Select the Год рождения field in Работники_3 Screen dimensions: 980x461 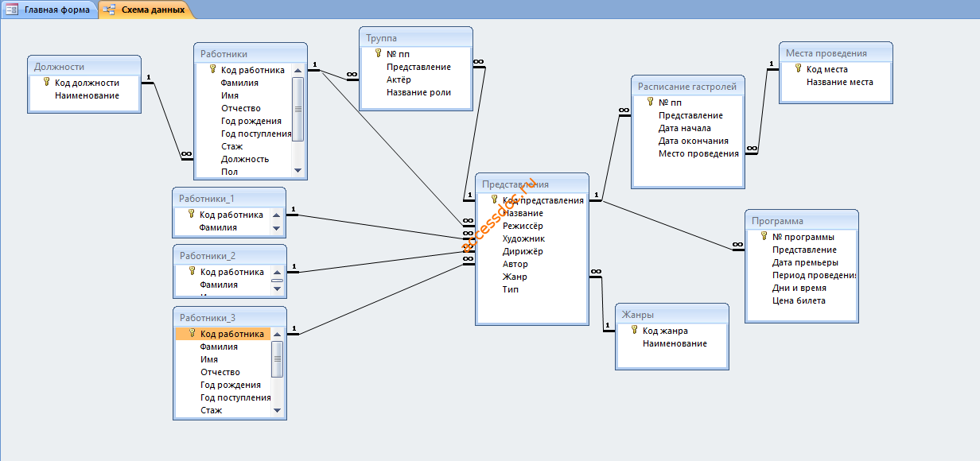(x=231, y=385)
